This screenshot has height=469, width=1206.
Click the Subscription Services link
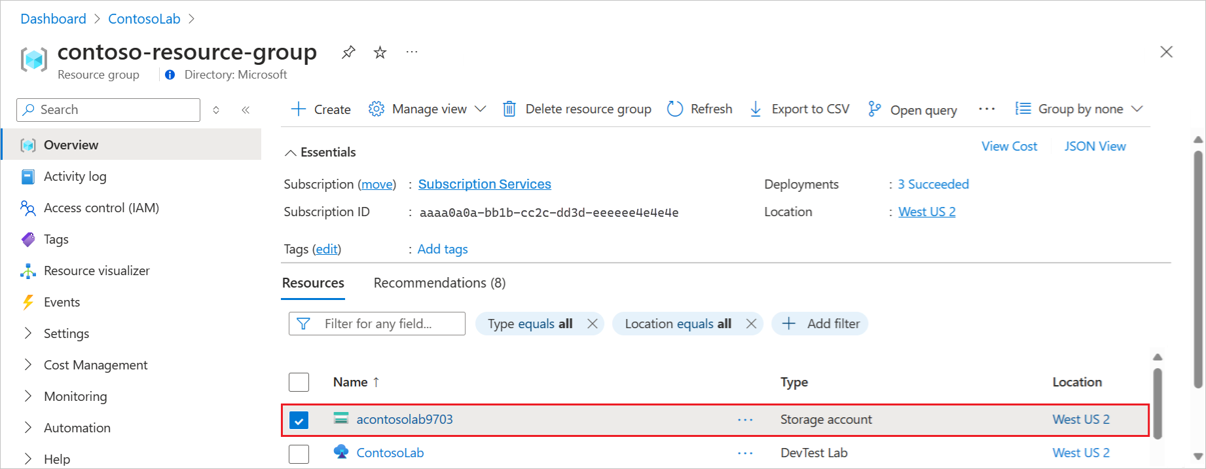click(x=484, y=184)
